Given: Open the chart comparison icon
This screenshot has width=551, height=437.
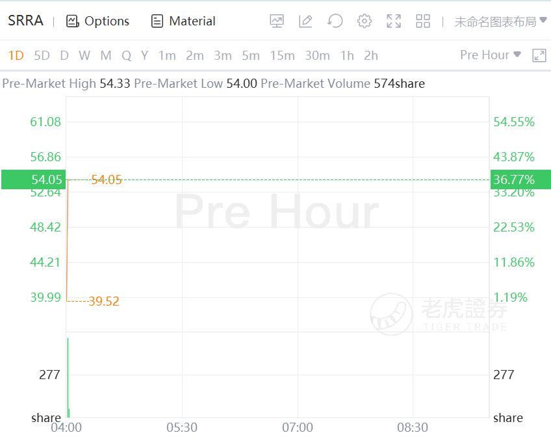Looking at the screenshot, I should click(x=277, y=21).
